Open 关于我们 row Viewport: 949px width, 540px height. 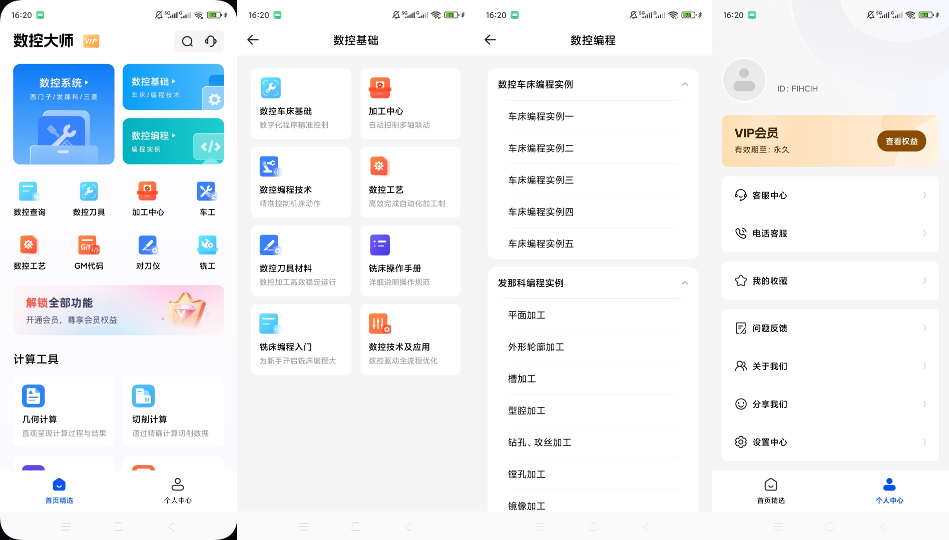pyautogui.click(x=830, y=366)
